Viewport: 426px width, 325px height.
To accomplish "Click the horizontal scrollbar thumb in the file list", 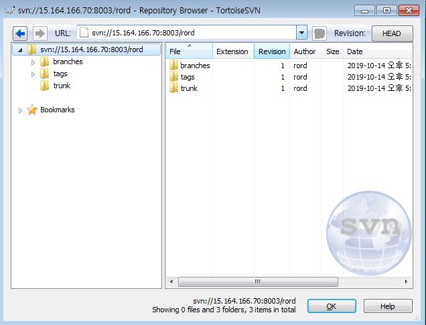I will 258,282.
